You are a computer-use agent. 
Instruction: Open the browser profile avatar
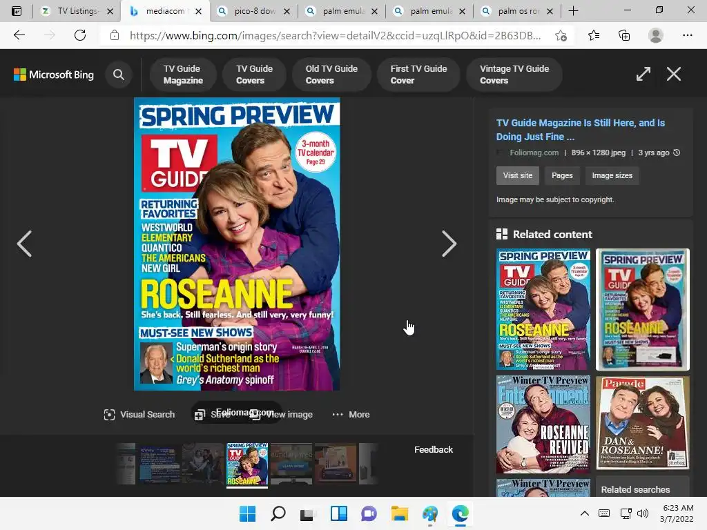[x=656, y=35]
